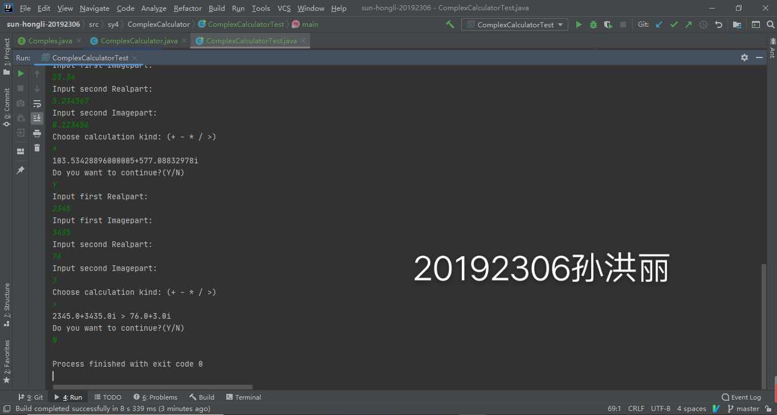Pin the Run tab
Image resolution: width=777 pixels, height=415 pixels.
click(x=21, y=170)
